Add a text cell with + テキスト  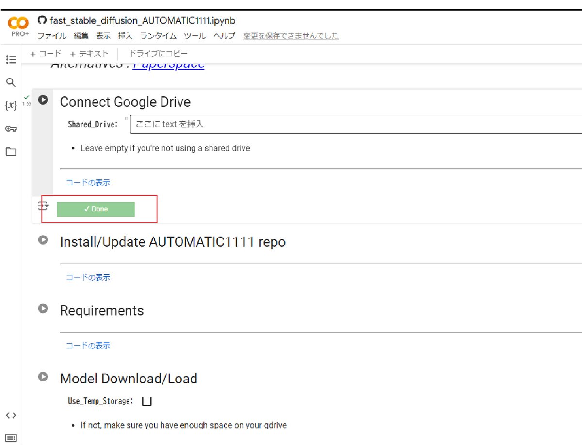[89, 54]
